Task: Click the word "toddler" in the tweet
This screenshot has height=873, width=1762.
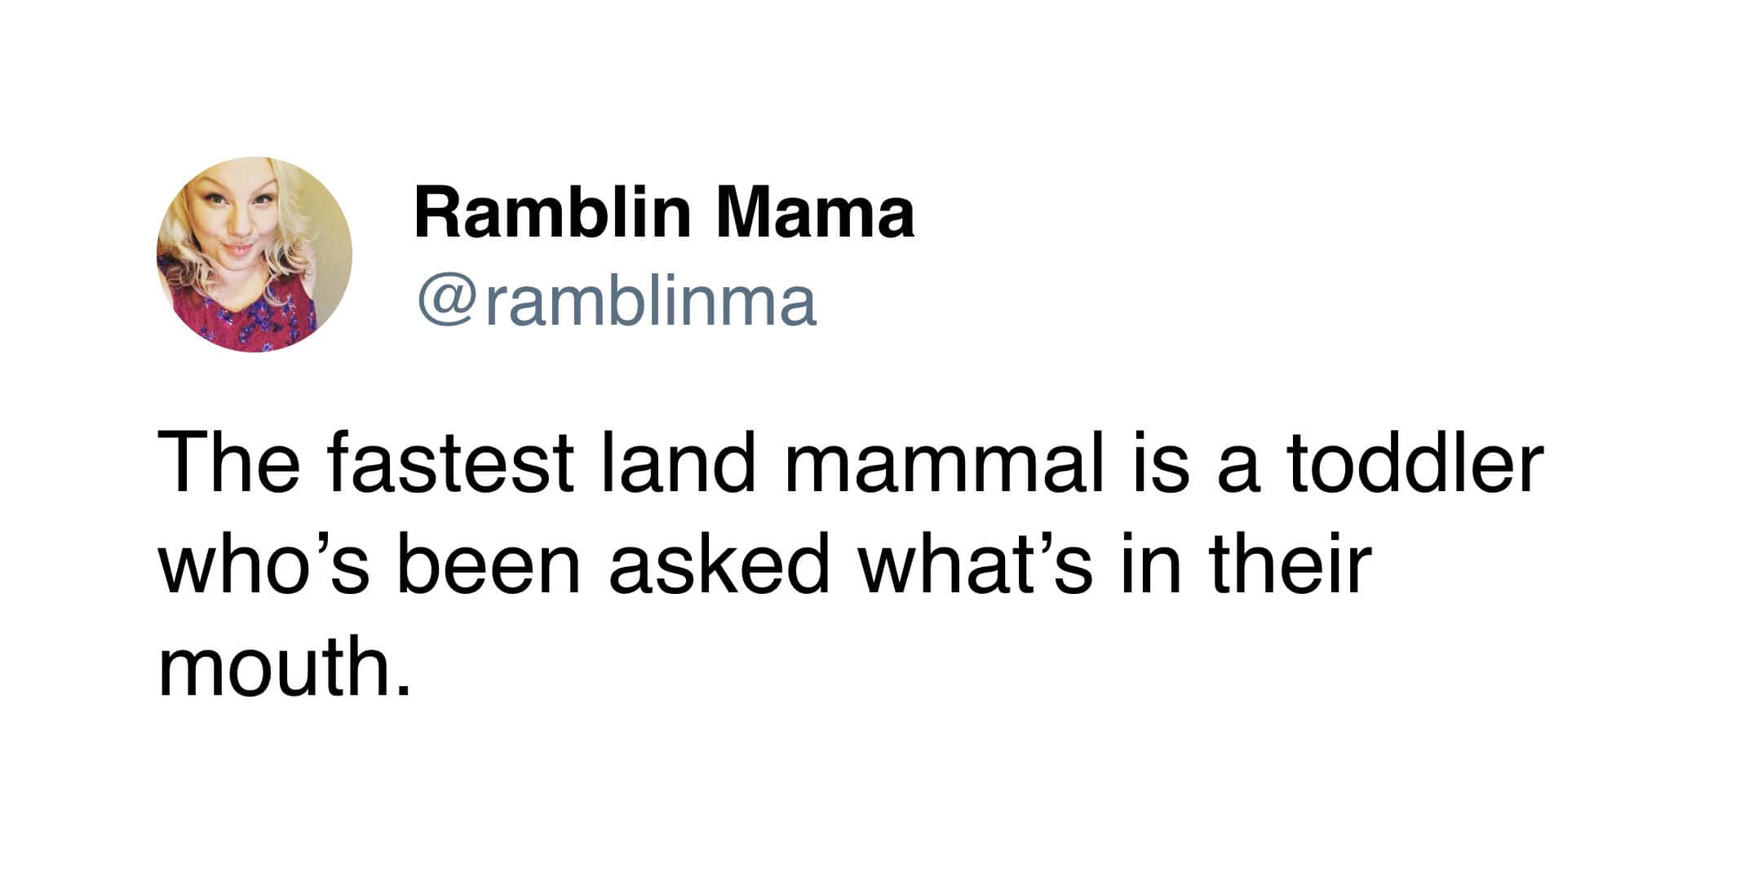Action: coord(1416,465)
